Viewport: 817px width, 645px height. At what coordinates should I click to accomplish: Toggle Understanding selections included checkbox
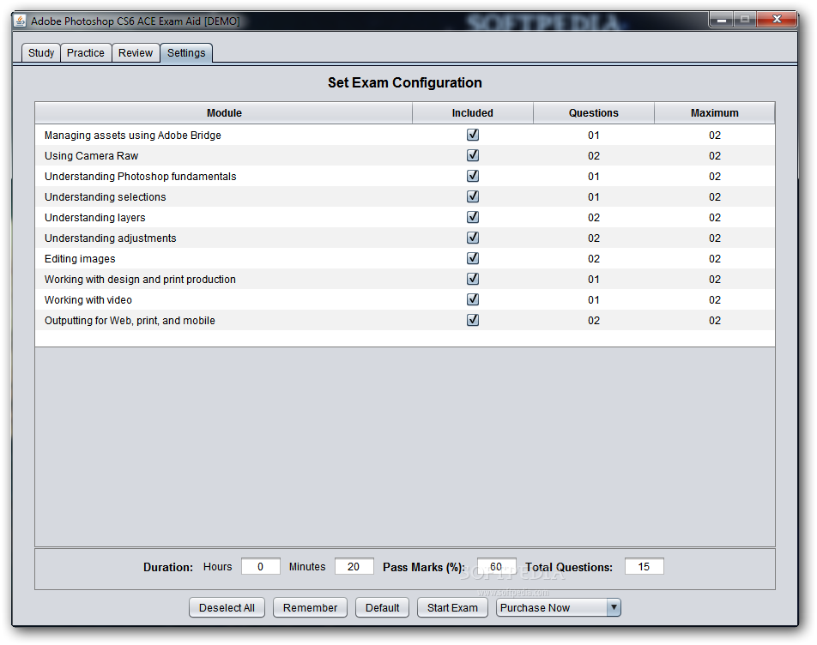point(473,196)
